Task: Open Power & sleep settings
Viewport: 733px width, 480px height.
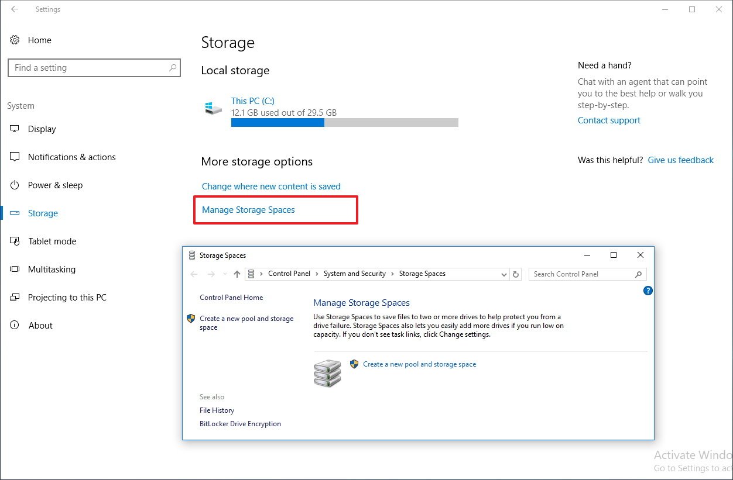Action: click(55, 185)
